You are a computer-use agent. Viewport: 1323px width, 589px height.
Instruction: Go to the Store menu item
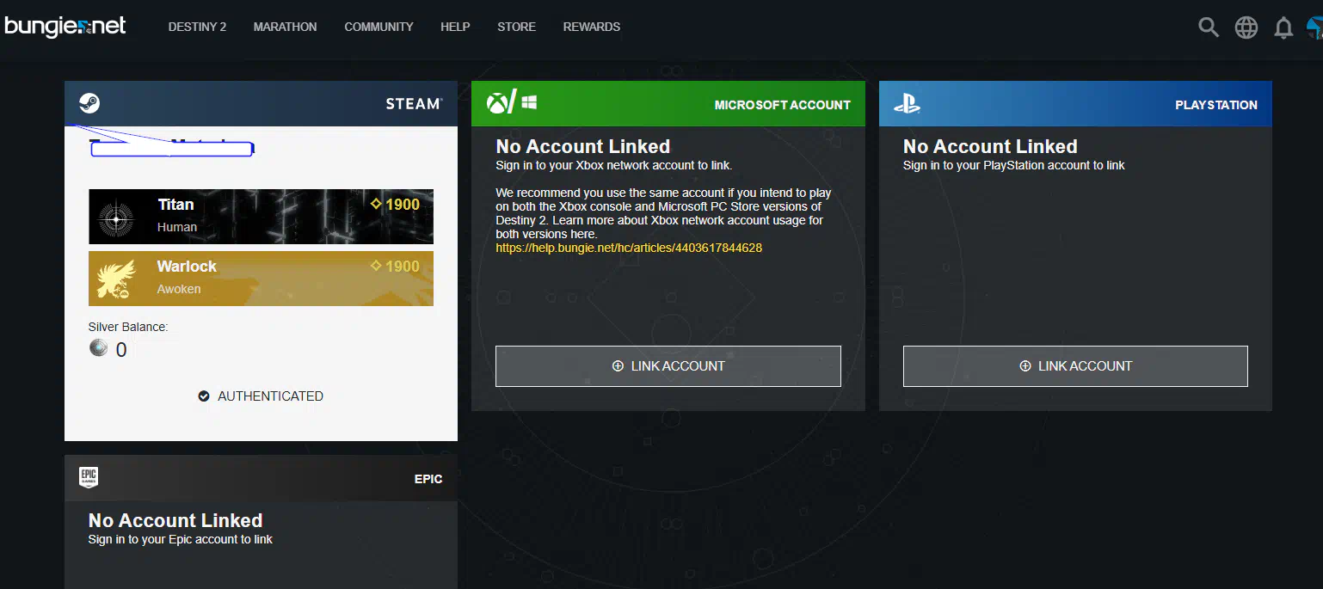click(516, 27)
